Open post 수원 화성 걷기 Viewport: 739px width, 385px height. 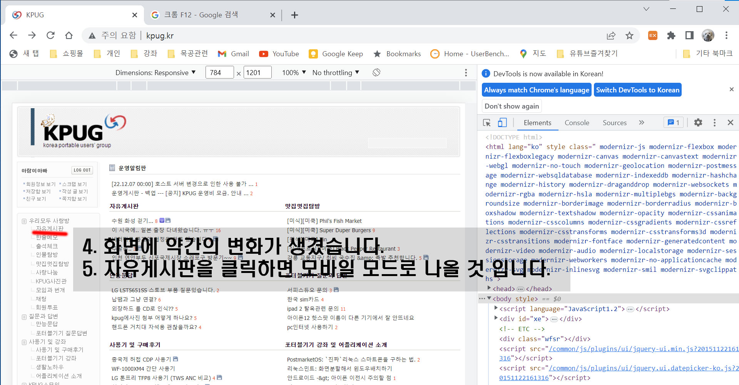tap(132, 221)
